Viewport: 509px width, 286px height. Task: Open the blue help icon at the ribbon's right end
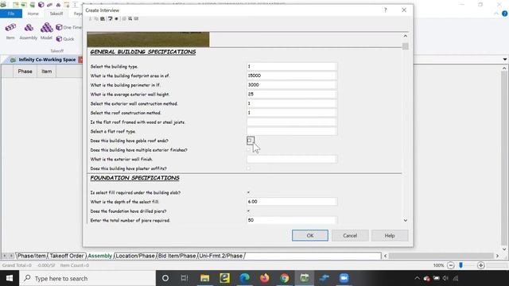pyautogui.click(x=504, y=14)
